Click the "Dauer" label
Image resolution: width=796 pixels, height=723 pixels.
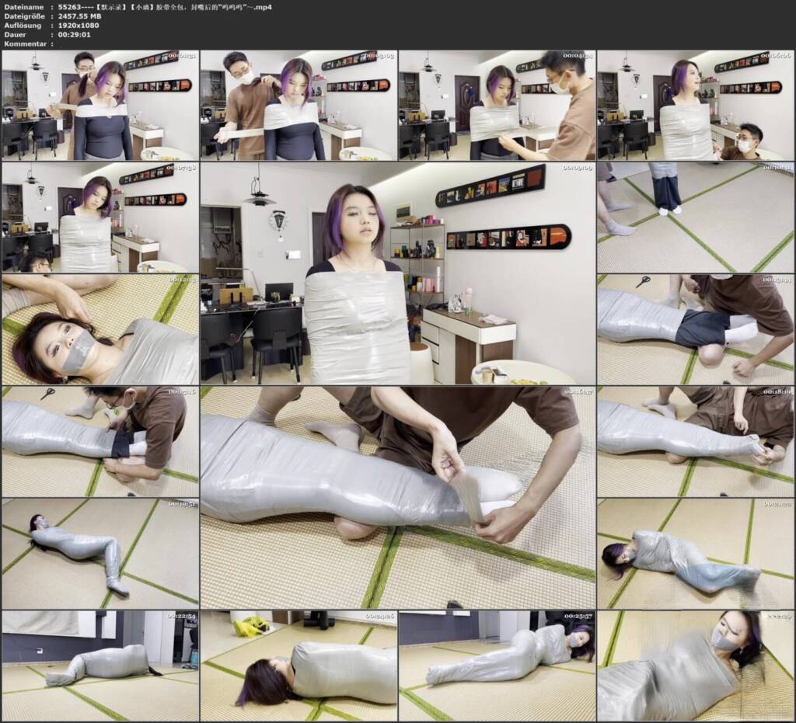pos(16,34)
